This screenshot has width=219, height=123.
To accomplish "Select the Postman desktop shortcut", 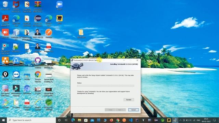I will [x=49, y=33].
